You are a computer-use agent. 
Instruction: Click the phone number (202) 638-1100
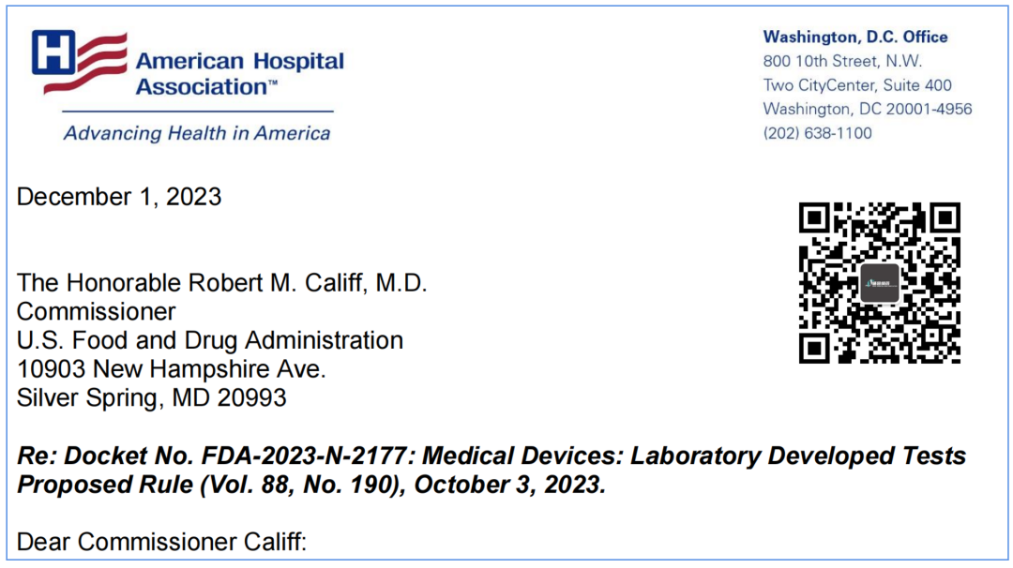click(817, 133)
